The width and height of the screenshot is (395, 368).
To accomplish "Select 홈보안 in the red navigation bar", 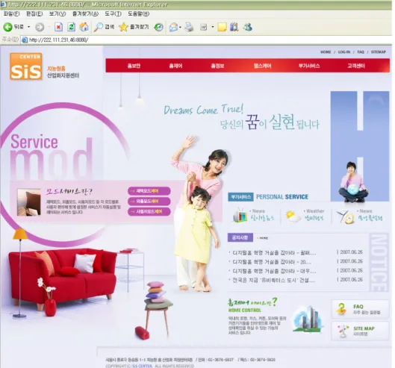I will [x=134, y=66].
